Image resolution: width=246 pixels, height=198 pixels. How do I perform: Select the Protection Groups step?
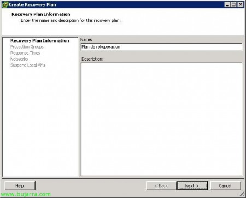coord(27,47)
